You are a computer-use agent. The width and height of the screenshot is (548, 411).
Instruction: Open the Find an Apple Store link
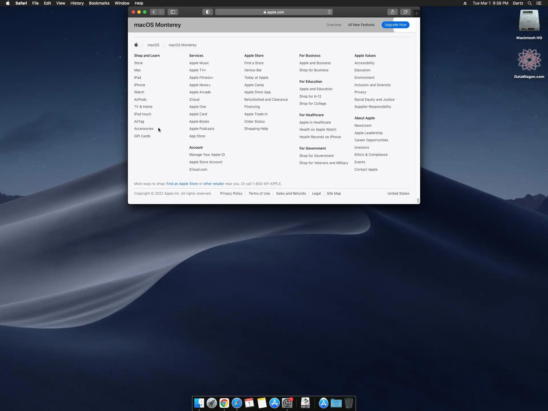click(182, 184)
